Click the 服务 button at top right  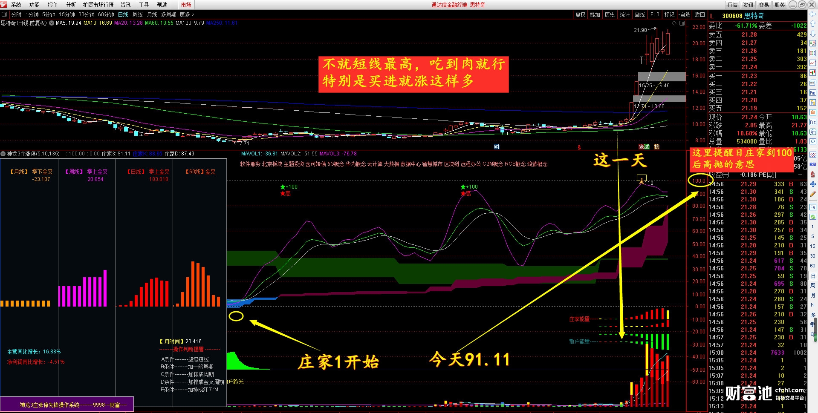[x=780, y=5]
